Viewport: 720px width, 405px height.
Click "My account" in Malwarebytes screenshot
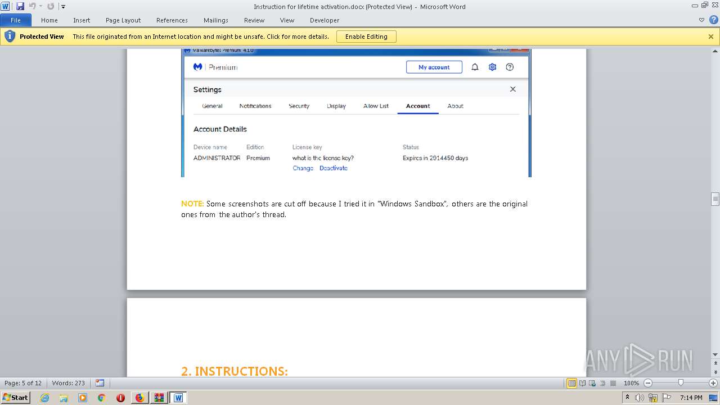tap(434, 67)
